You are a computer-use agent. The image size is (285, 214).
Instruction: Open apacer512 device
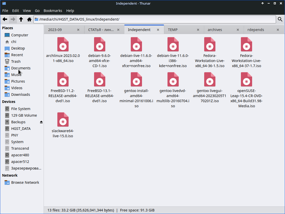pyautogui.click(x=22, y=162)
